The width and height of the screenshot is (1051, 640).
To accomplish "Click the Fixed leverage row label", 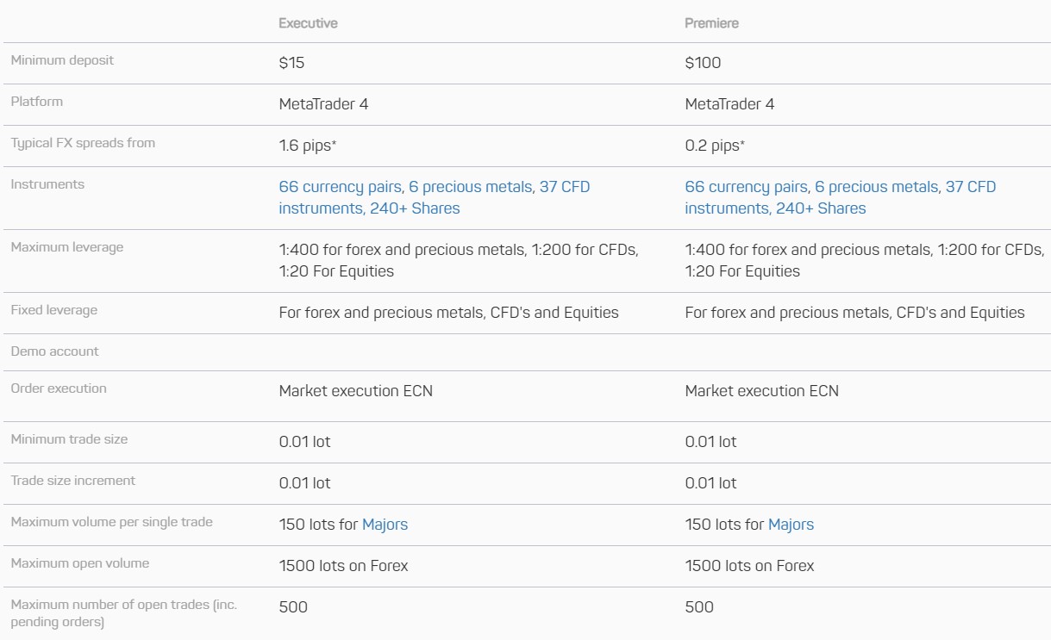I will (54, 310).
